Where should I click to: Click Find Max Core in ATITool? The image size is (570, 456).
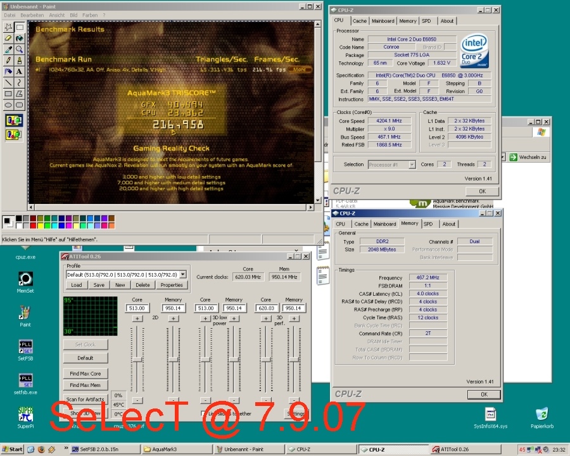tap(85, 374)
